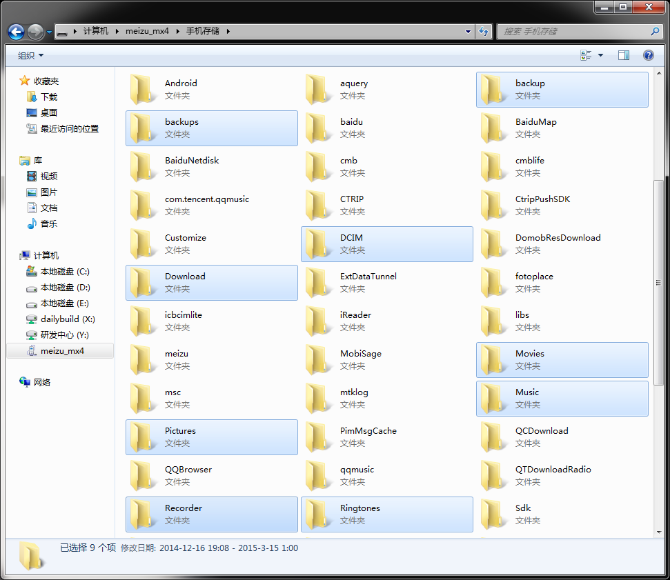Select the BaiduMap folder icon

tap(492, 128)
